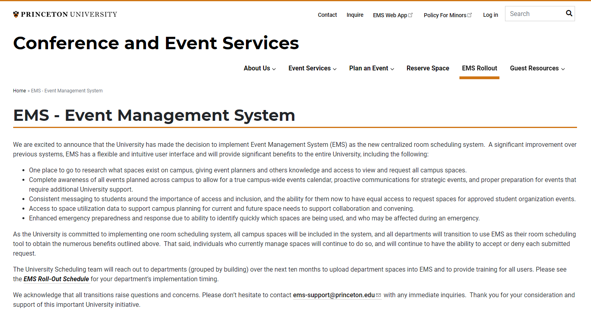Open the About Us menu label
Screen dimensions: 591x332
pyautogui.click(x=257, y=68)
